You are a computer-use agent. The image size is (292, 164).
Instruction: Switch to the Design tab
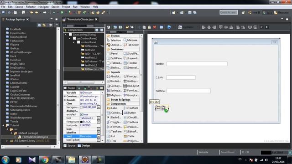[x=84, y=146]
